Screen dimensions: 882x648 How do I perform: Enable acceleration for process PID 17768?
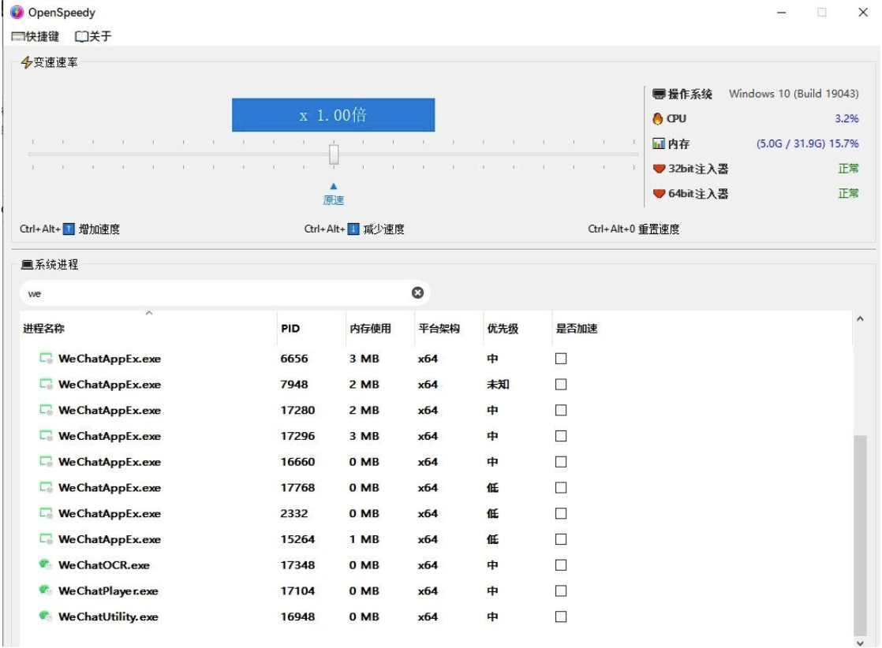point(561,488)
